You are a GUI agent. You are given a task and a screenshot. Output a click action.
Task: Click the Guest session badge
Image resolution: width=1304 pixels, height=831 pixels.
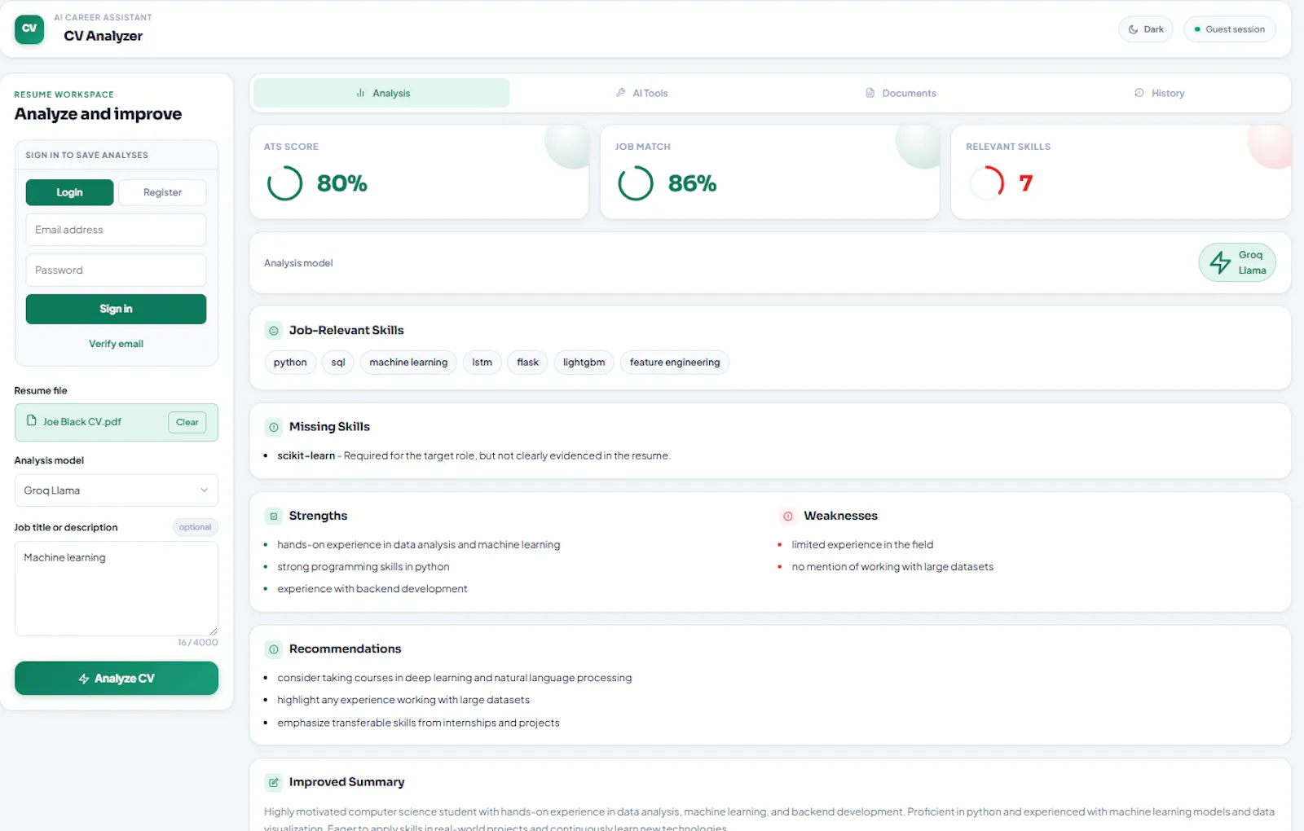[1230, 29]
